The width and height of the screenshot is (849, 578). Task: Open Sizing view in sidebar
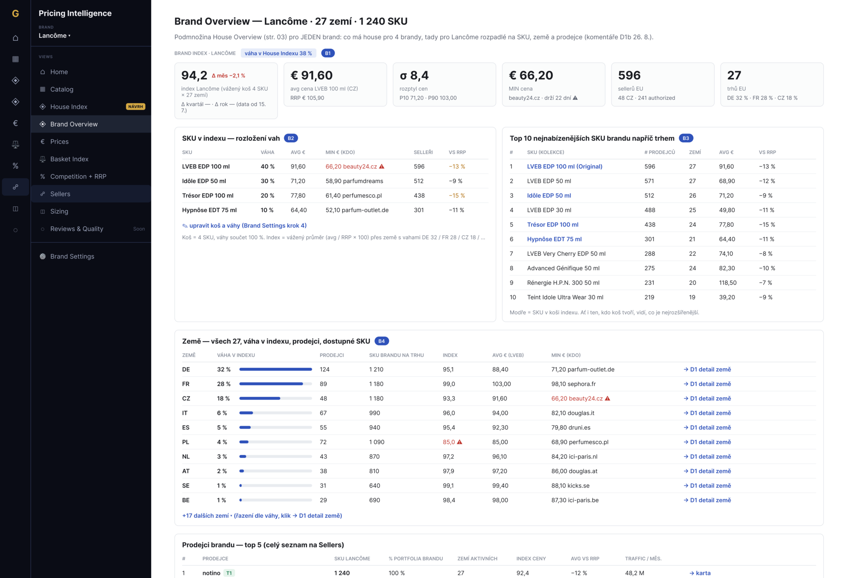point(91,211)
